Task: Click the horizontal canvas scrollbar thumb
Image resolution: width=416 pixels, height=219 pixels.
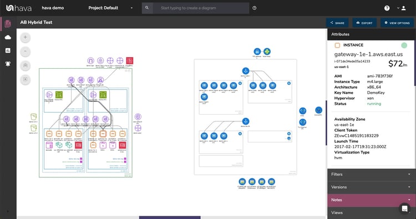Action: pos(170,218)
